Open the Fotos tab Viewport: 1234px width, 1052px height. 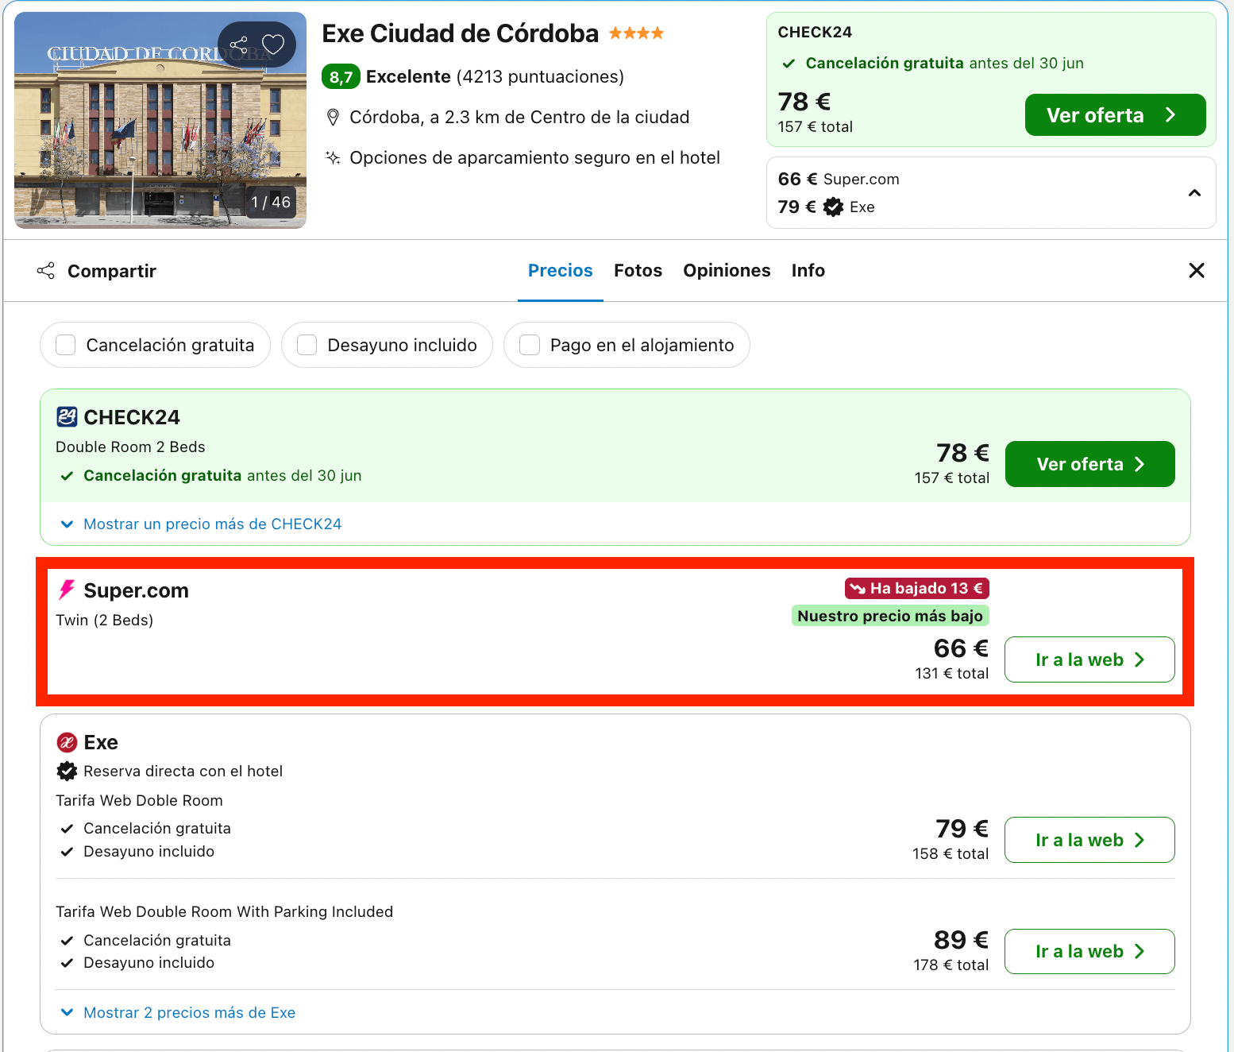point(638,271)
